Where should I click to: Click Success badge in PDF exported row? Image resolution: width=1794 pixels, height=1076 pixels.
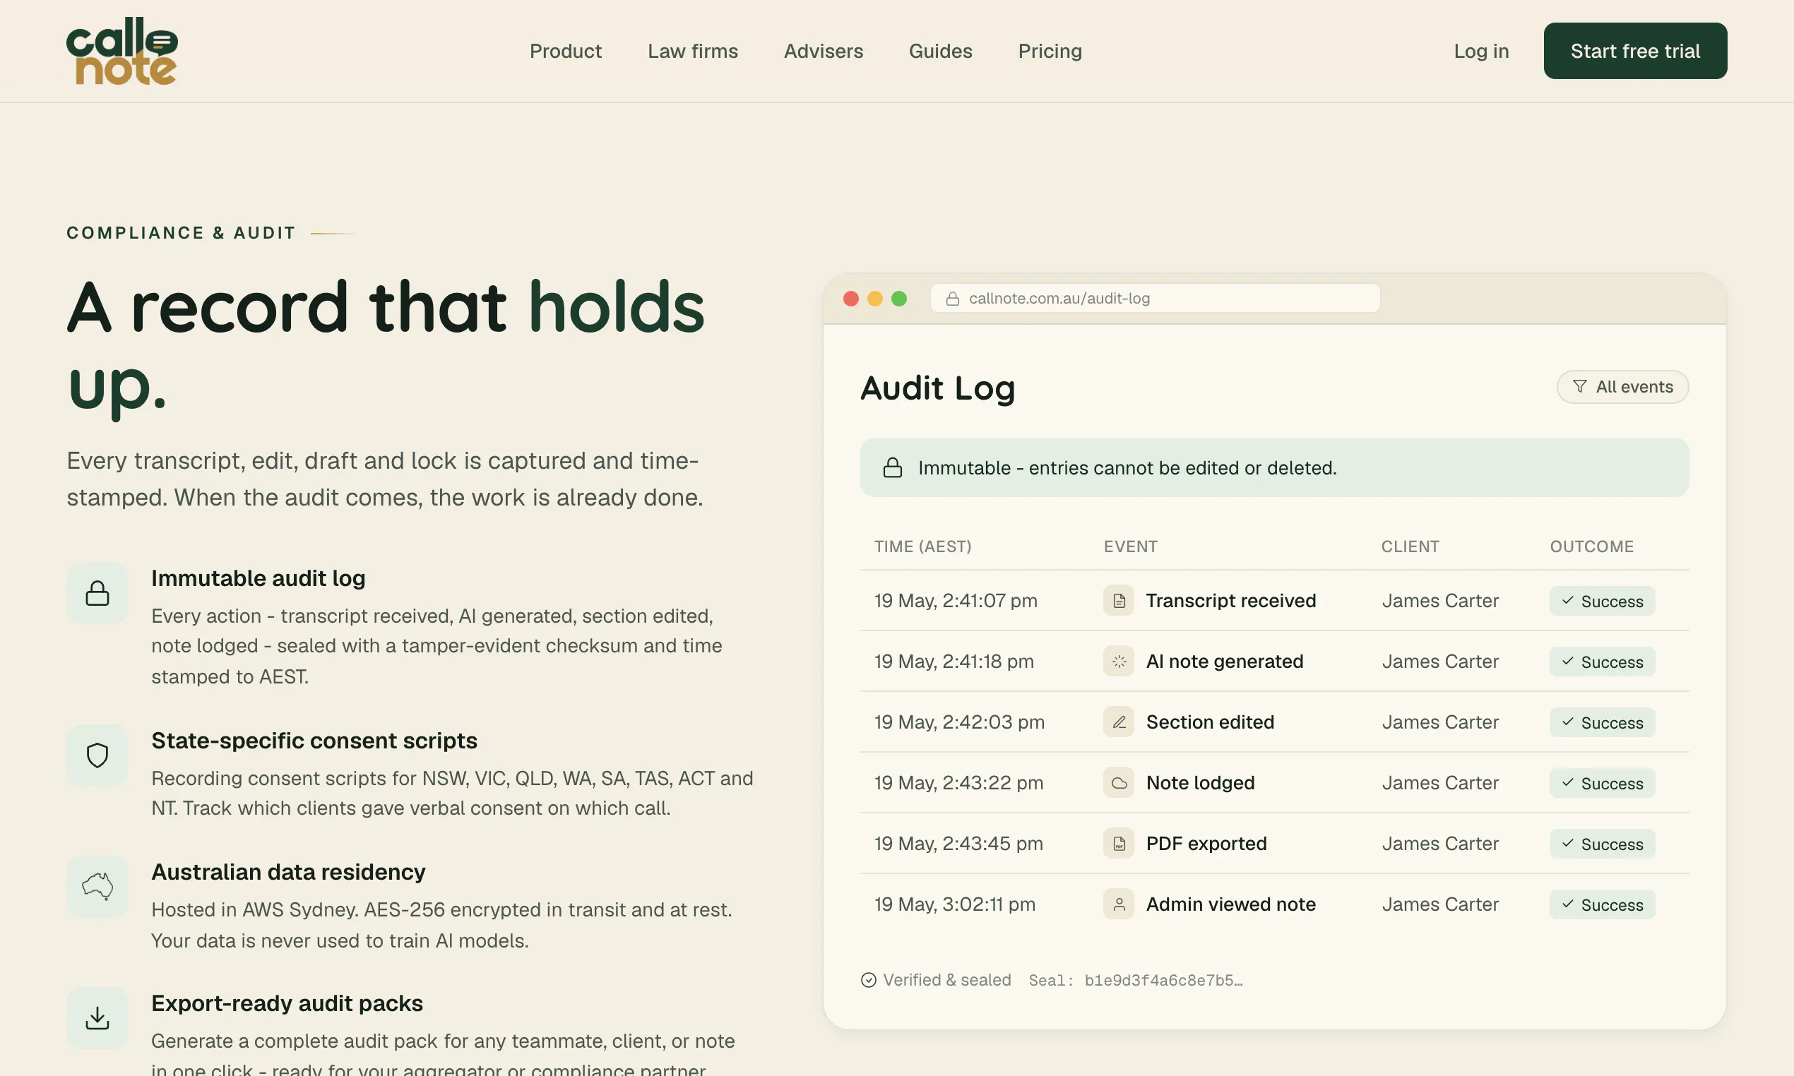tap(1602, 844)
